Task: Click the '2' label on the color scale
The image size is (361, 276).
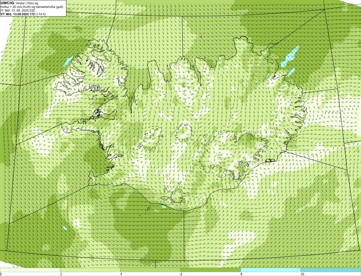Action: 61,274
